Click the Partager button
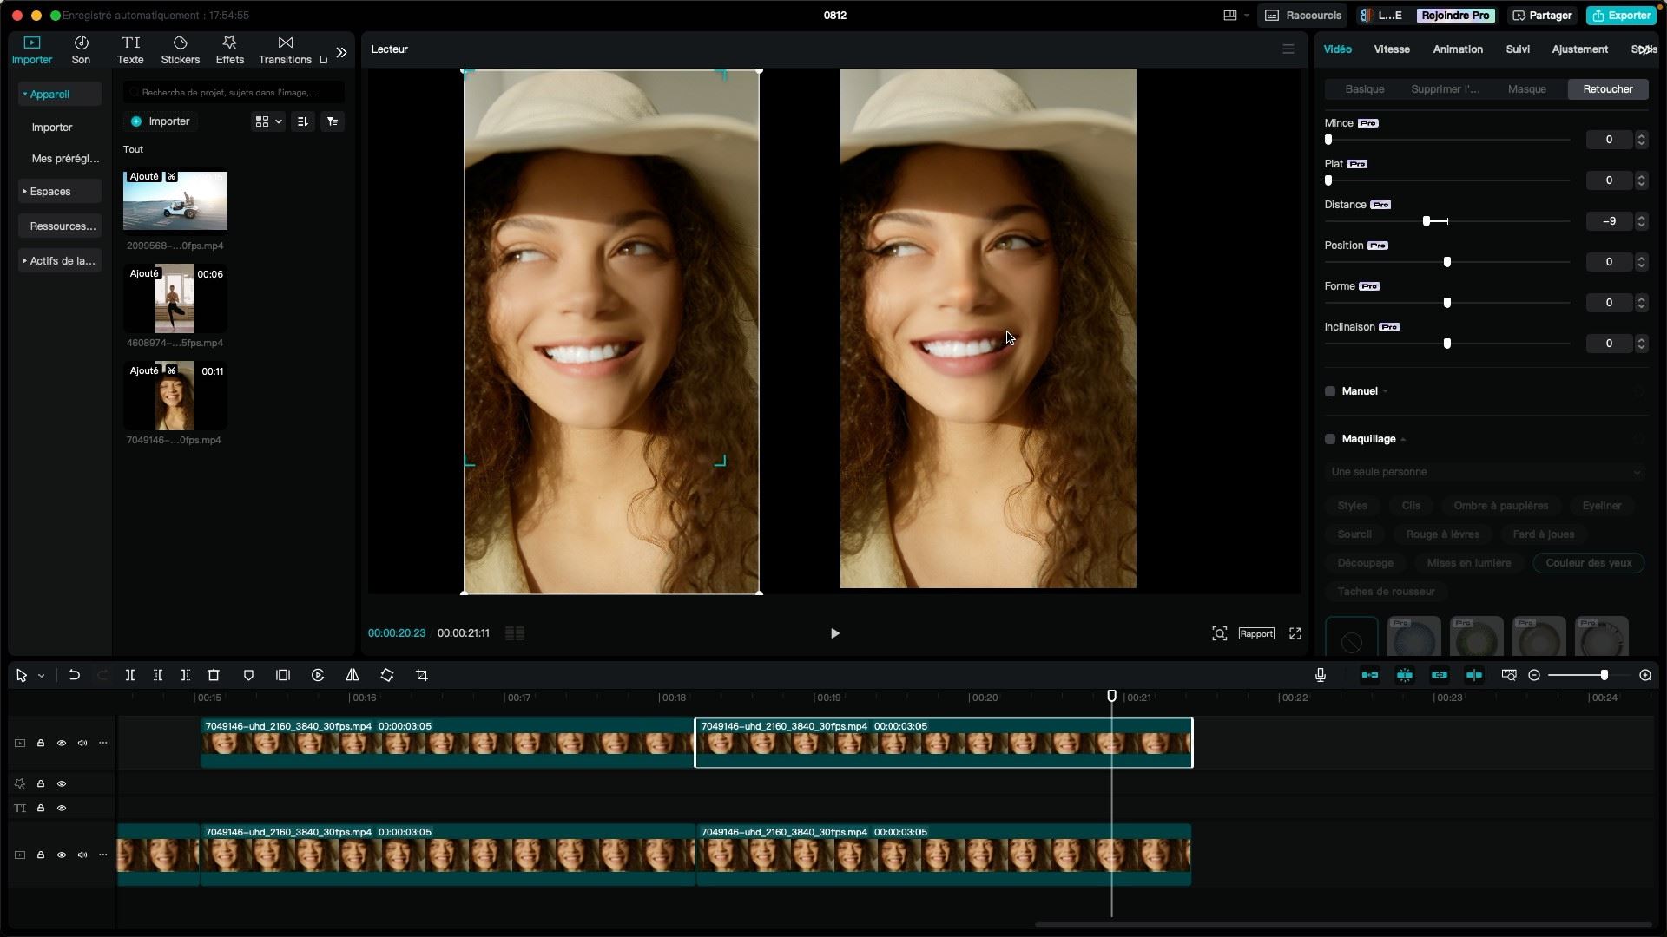 click(1542, 16)
